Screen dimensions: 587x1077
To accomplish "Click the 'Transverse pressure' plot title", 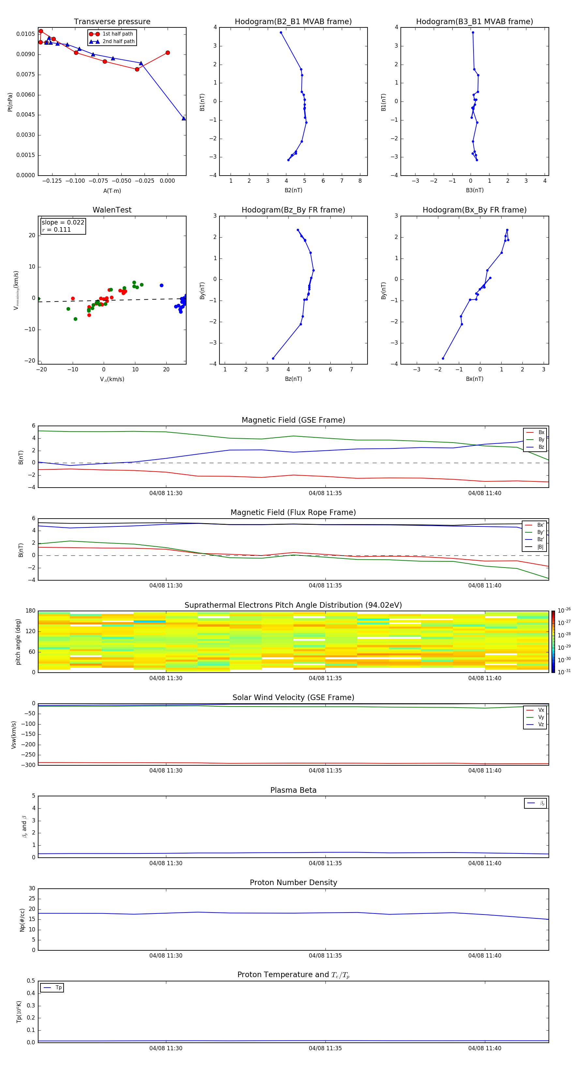I will (112, 22).
